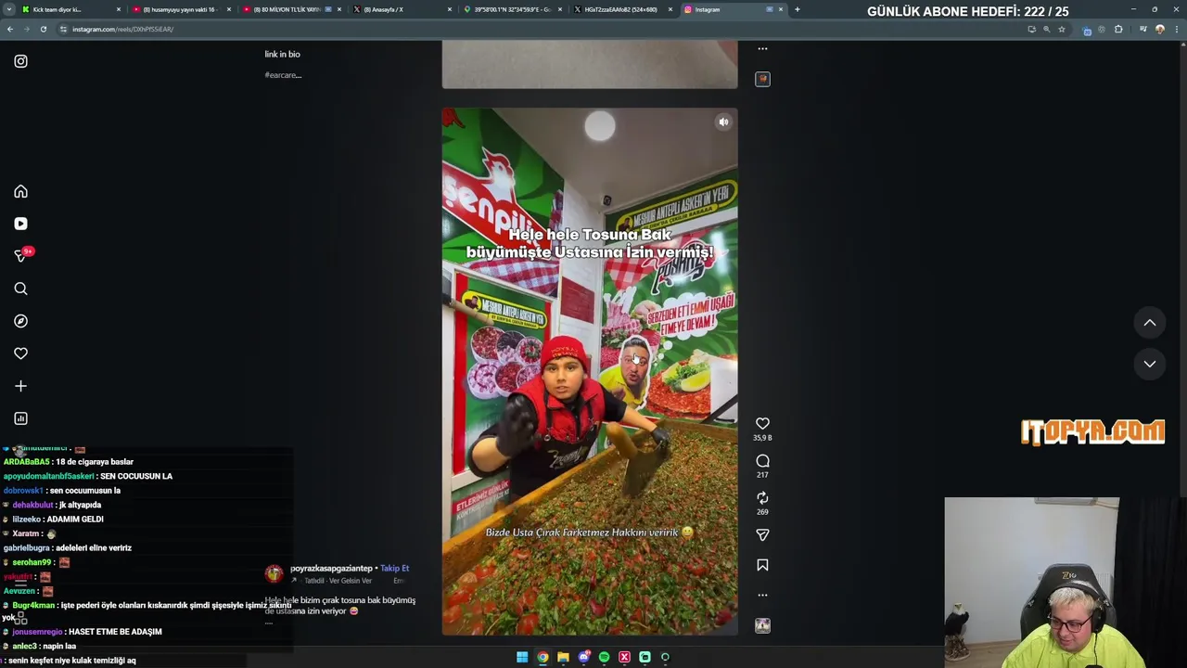
Task: Open the Dashboard insights icon in sidebar
Action: click(20, 418)
